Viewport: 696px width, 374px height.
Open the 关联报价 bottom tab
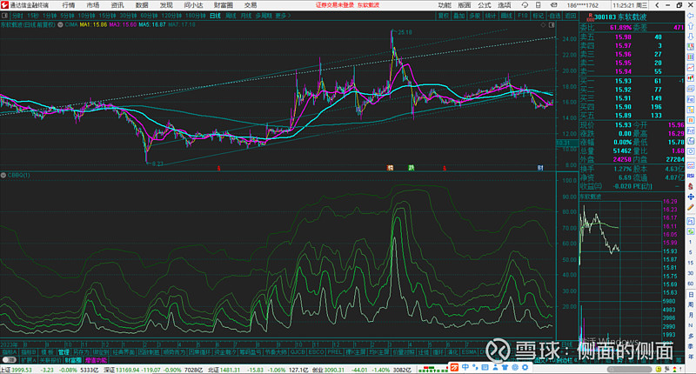[x=50, y=360]
